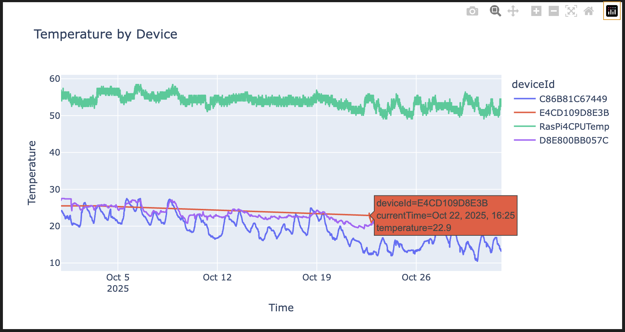
Task: Click the "Oct 26" x-axis tick label
Action: click(x=416, y=278)
